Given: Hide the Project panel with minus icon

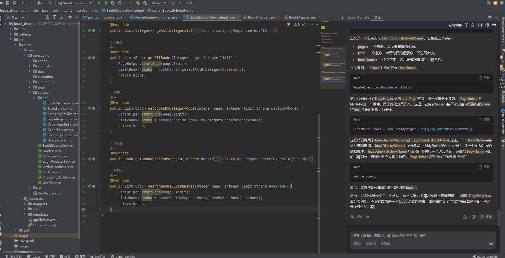Looking at the screenshot, I should (x=77, y=17).
